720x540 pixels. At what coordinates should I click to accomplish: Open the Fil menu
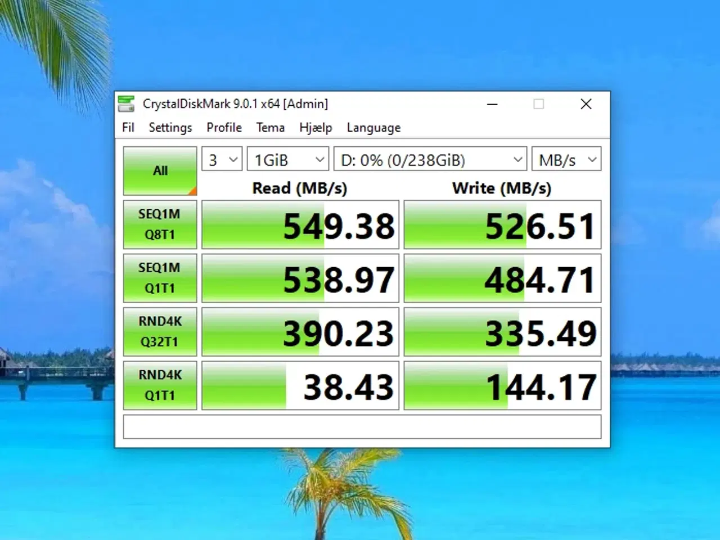128,128
